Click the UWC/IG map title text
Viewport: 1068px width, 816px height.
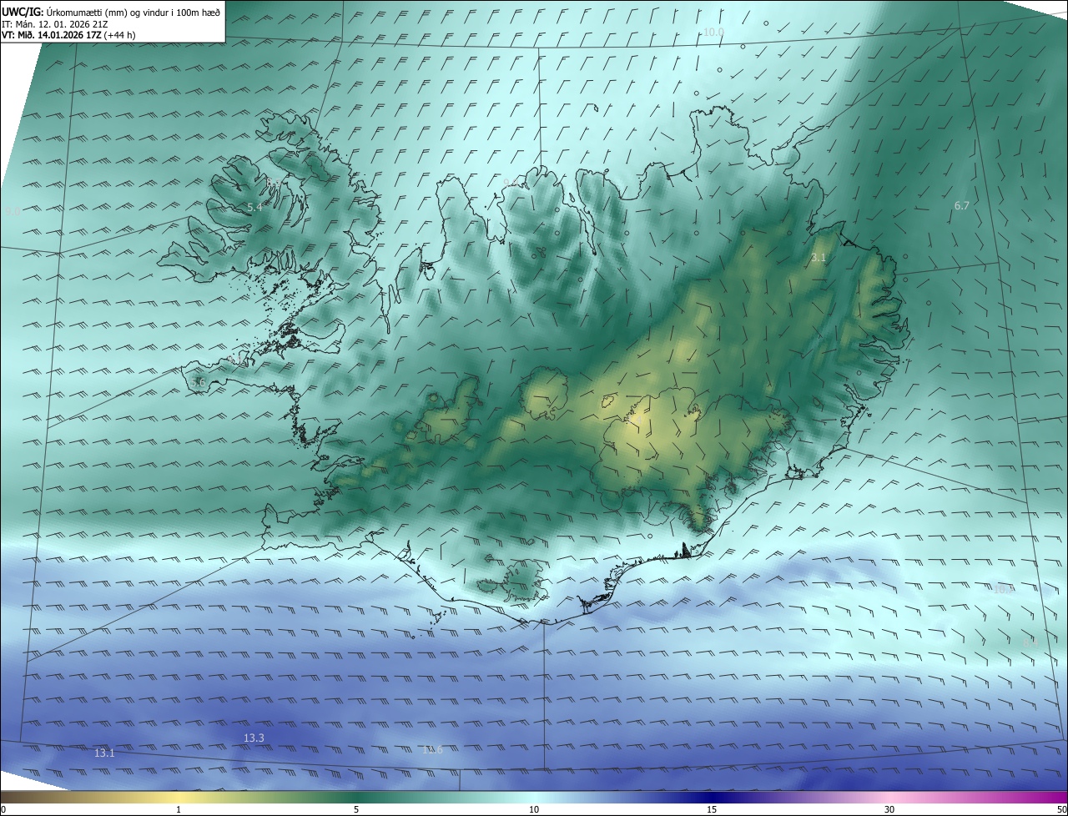111,12
